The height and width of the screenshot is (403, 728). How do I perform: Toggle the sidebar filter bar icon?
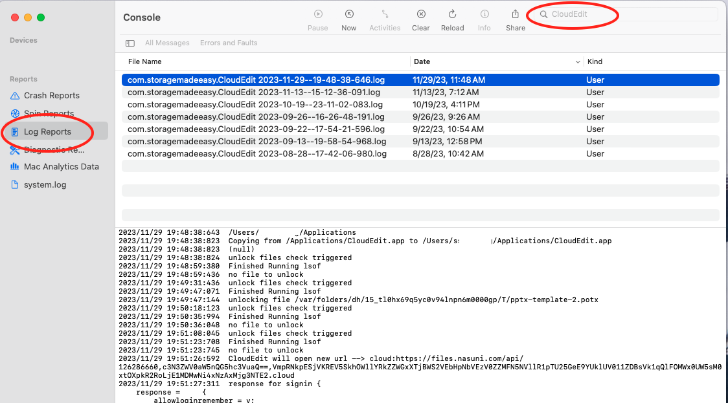[x=130, y=43]
